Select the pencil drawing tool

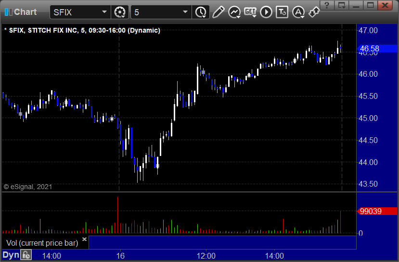pos(218,12)
